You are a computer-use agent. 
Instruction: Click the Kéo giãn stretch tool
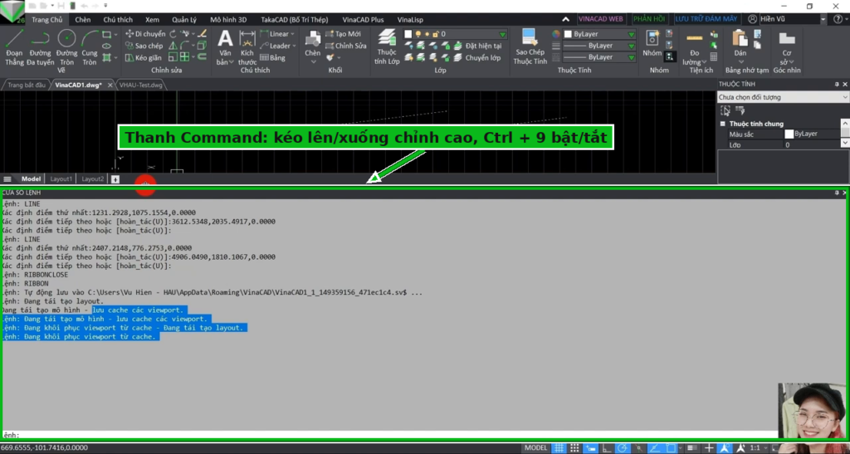[144, 57]
